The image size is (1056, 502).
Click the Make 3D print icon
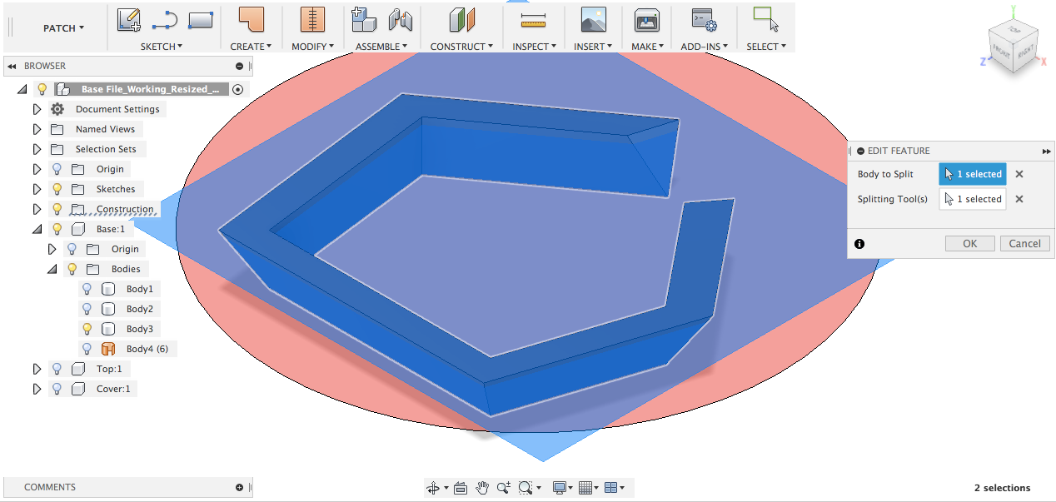647,19
